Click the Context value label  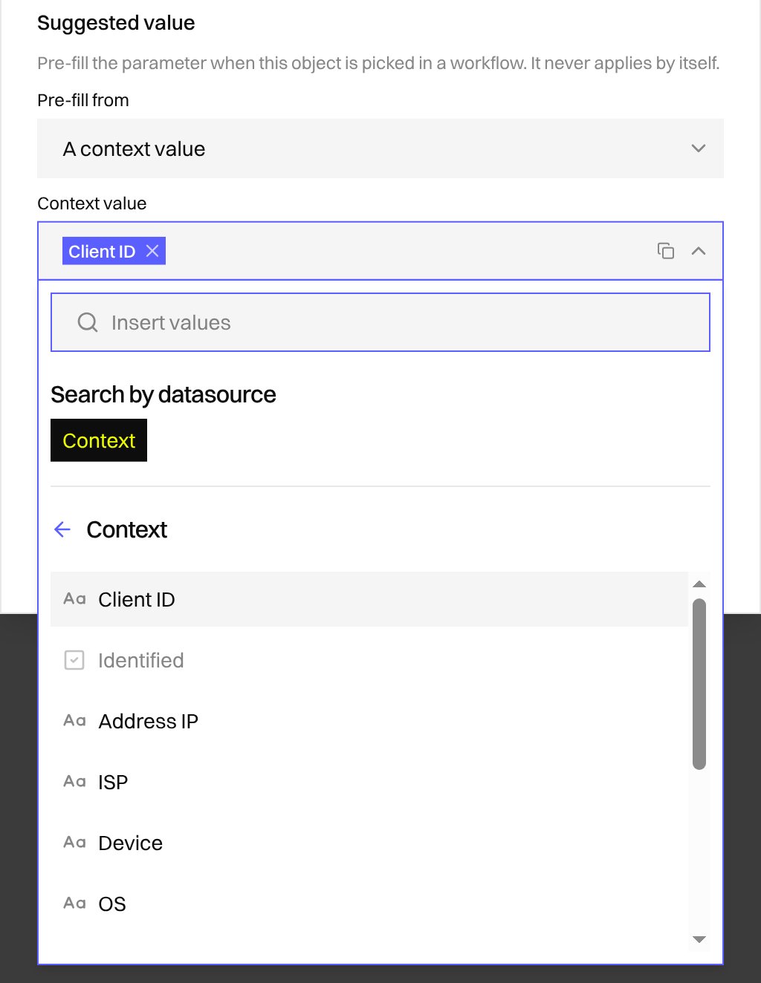click(x=92, y=203)
